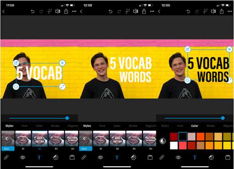Tap the undo arrow in first screen
The height and width of the screenshot is (169, 234).
click(x=32, y=11)
